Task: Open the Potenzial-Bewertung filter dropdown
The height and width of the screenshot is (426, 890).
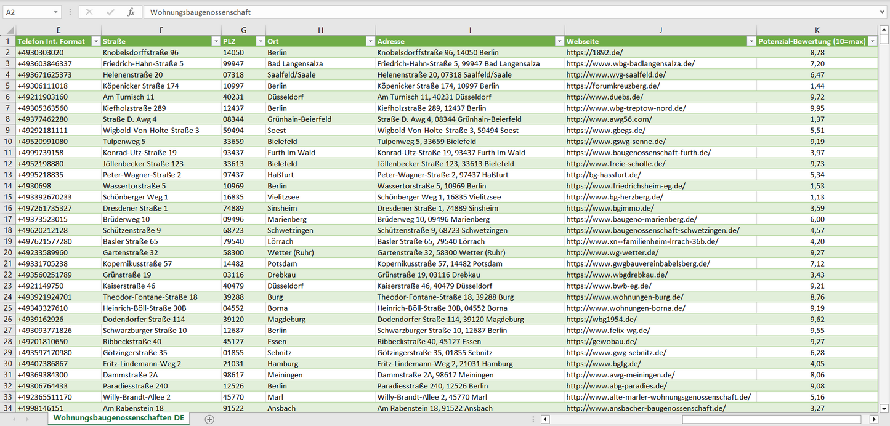Action: pos(872,41)
